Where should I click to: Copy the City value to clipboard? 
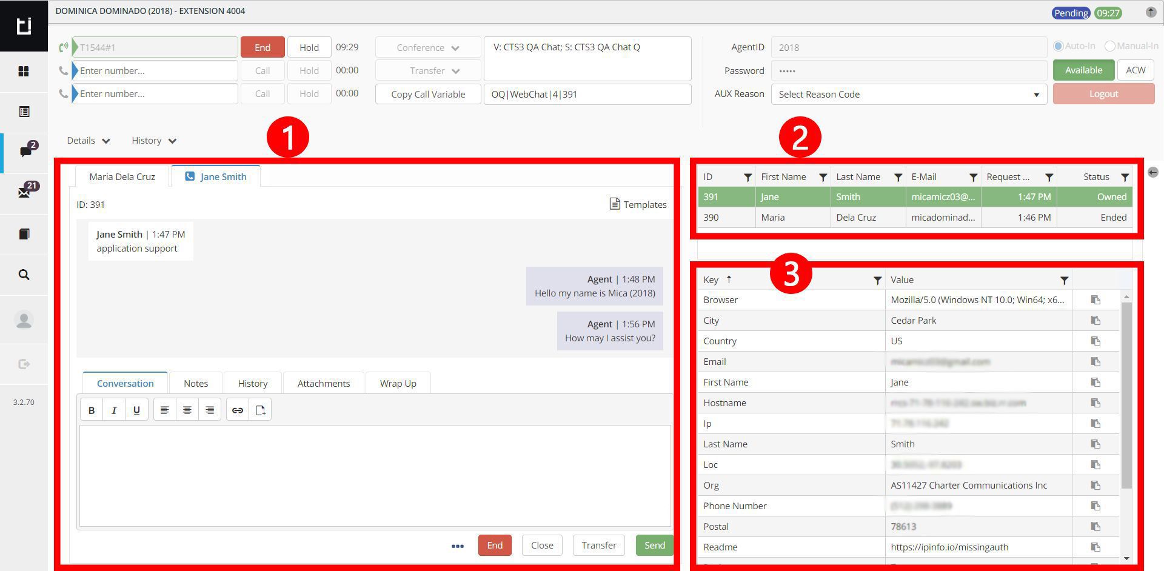[1095, 321]
